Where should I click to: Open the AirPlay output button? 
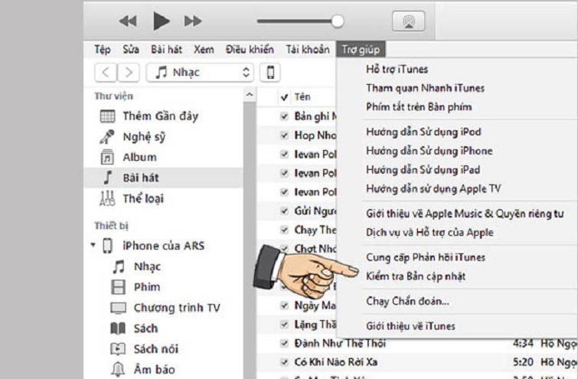tap(409, 21)
